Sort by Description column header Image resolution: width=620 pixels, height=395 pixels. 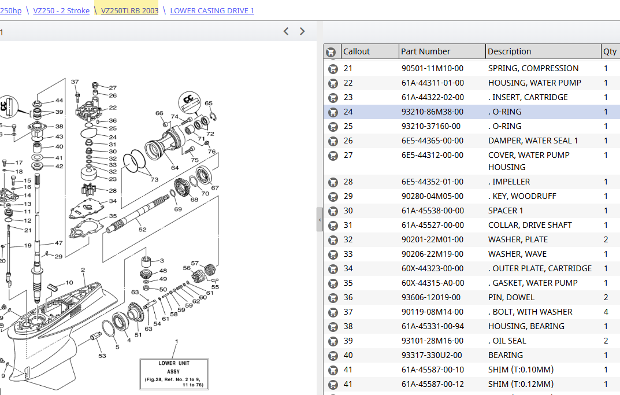[543, 51]
